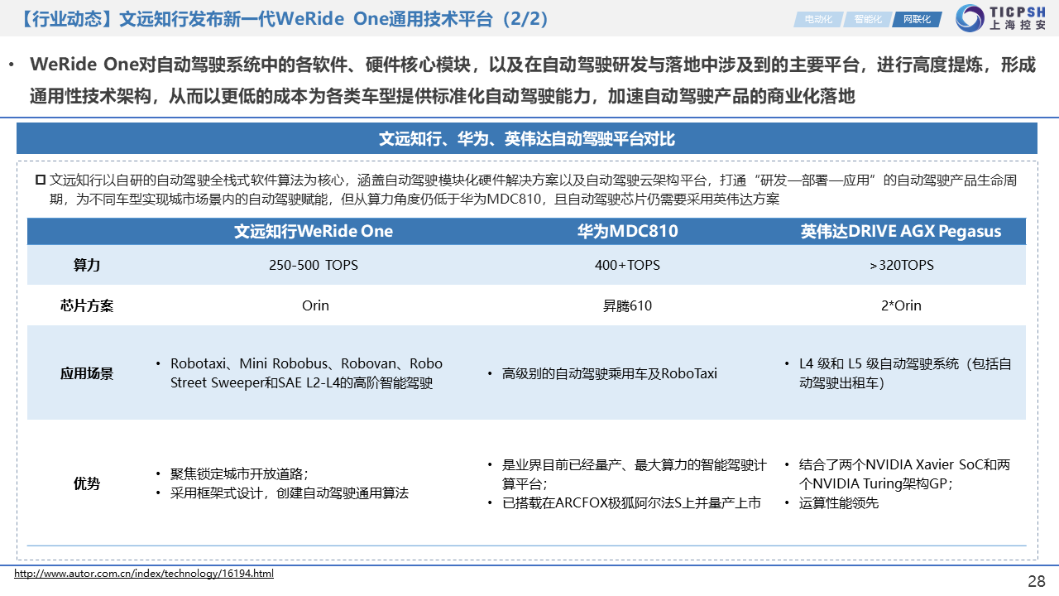Click the 华为MDC810 column header
The width and height of the screenshot is (1059, 596).
pos(626,231)
